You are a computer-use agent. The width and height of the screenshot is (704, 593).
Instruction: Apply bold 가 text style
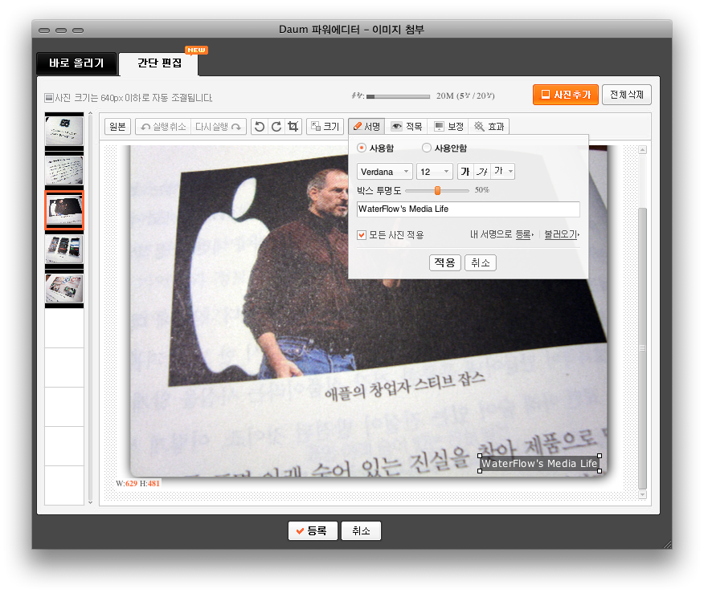465,171
